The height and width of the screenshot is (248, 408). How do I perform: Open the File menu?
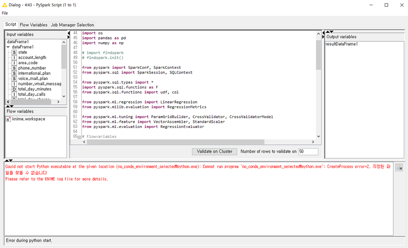point(4,13)
